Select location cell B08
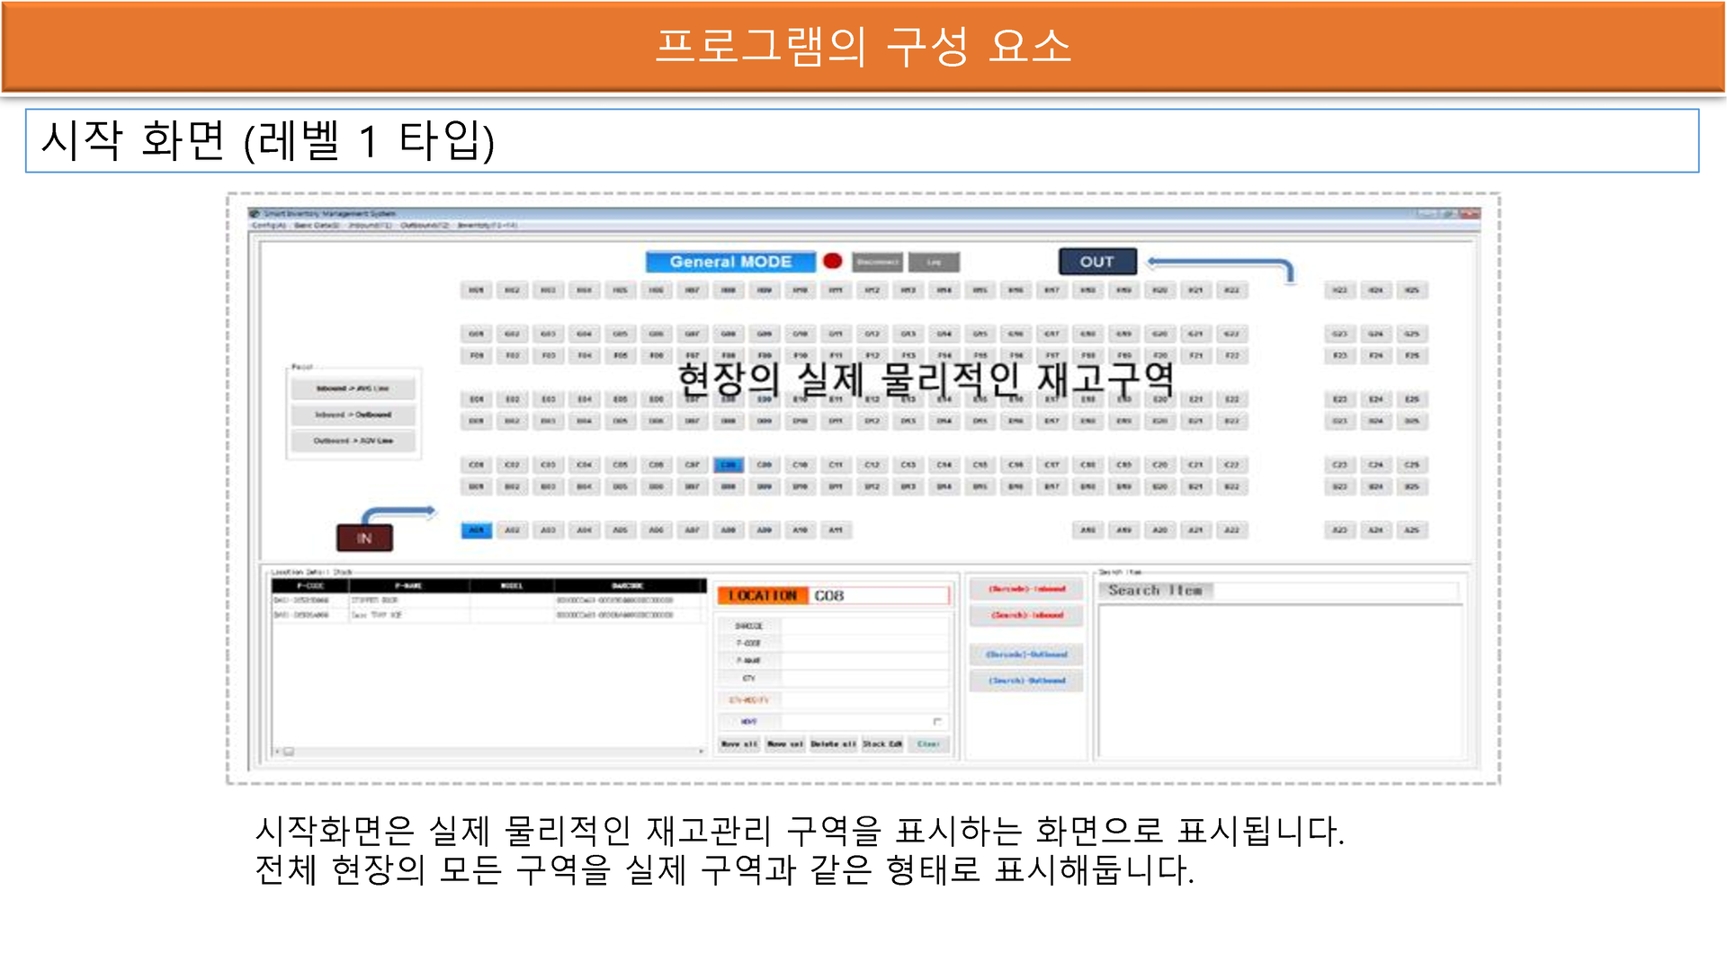The height and width of the screenshot is (971, 1727). click(x=729, y=486)
